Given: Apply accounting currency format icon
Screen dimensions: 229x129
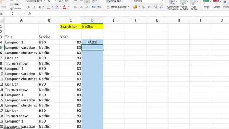Looking at the screenshot, I should point(135,7).
